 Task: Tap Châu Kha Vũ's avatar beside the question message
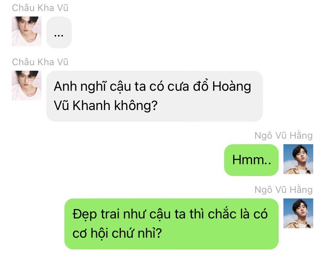27,86
